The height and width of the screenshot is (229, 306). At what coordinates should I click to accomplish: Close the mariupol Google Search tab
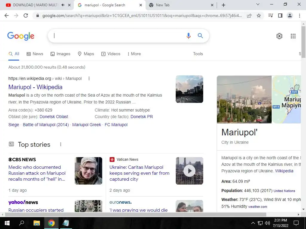[141, 5]
